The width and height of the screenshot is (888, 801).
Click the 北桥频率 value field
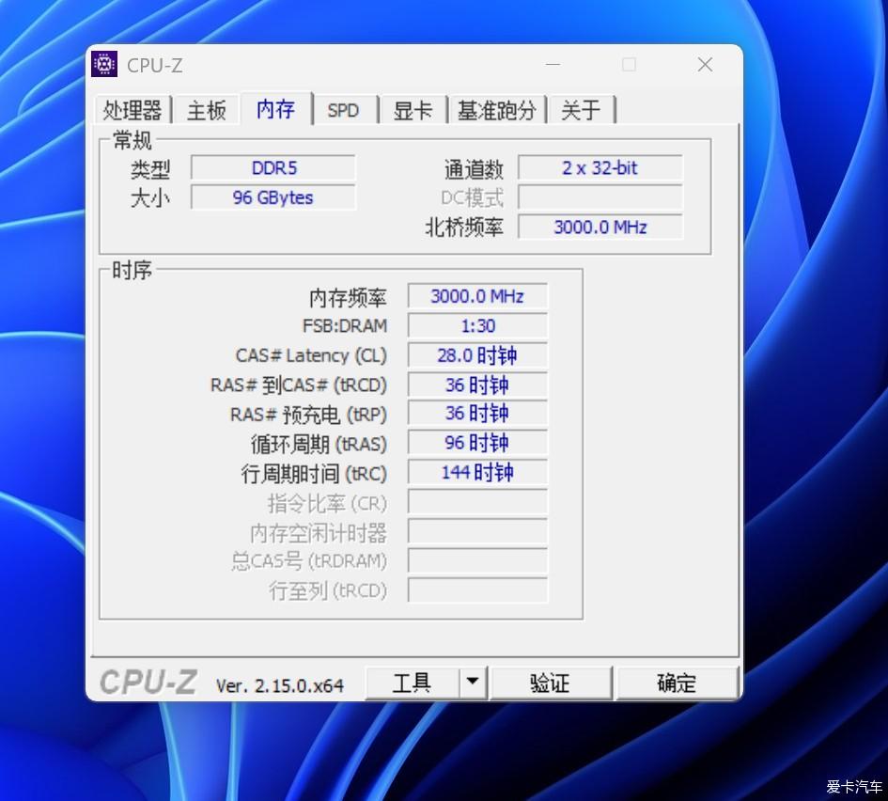coord(600,227)
